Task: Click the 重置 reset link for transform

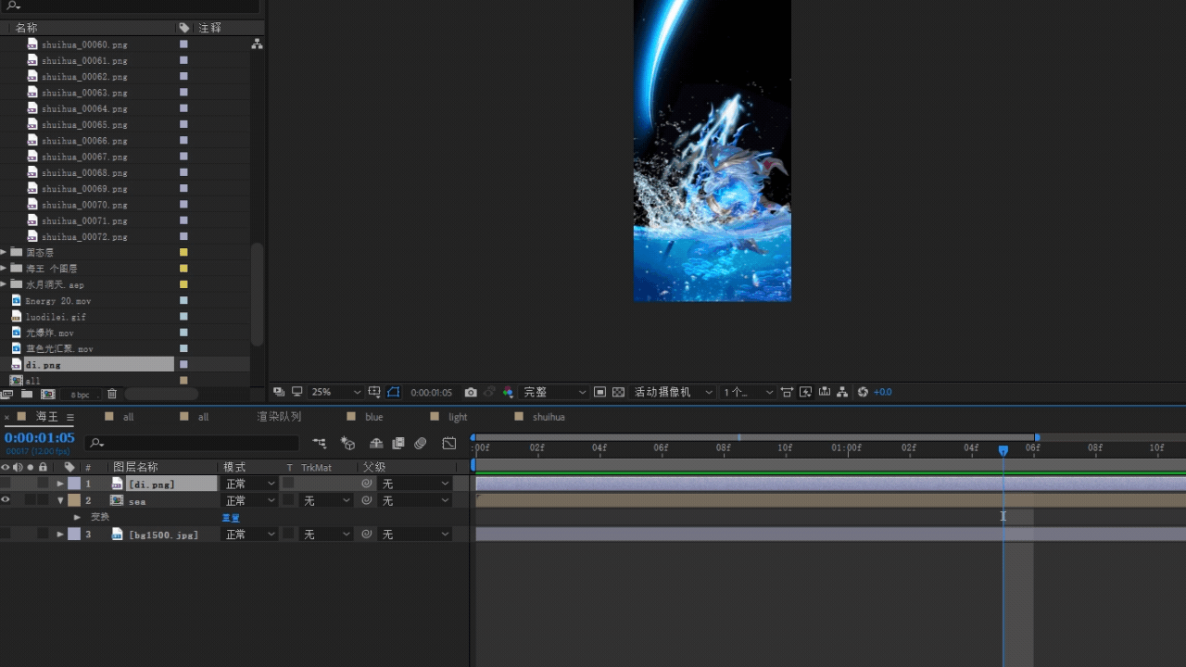Action: [x=231, y=517]
